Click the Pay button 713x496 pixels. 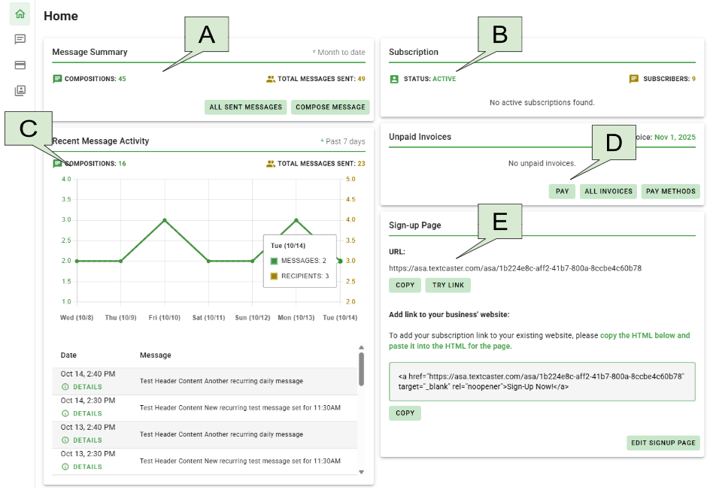click(562, 192)
